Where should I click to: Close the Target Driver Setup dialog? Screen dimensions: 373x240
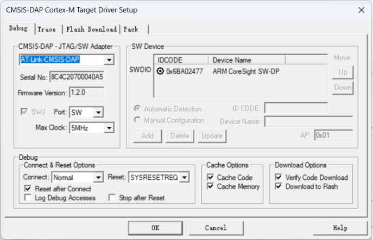tap(360, 10)
